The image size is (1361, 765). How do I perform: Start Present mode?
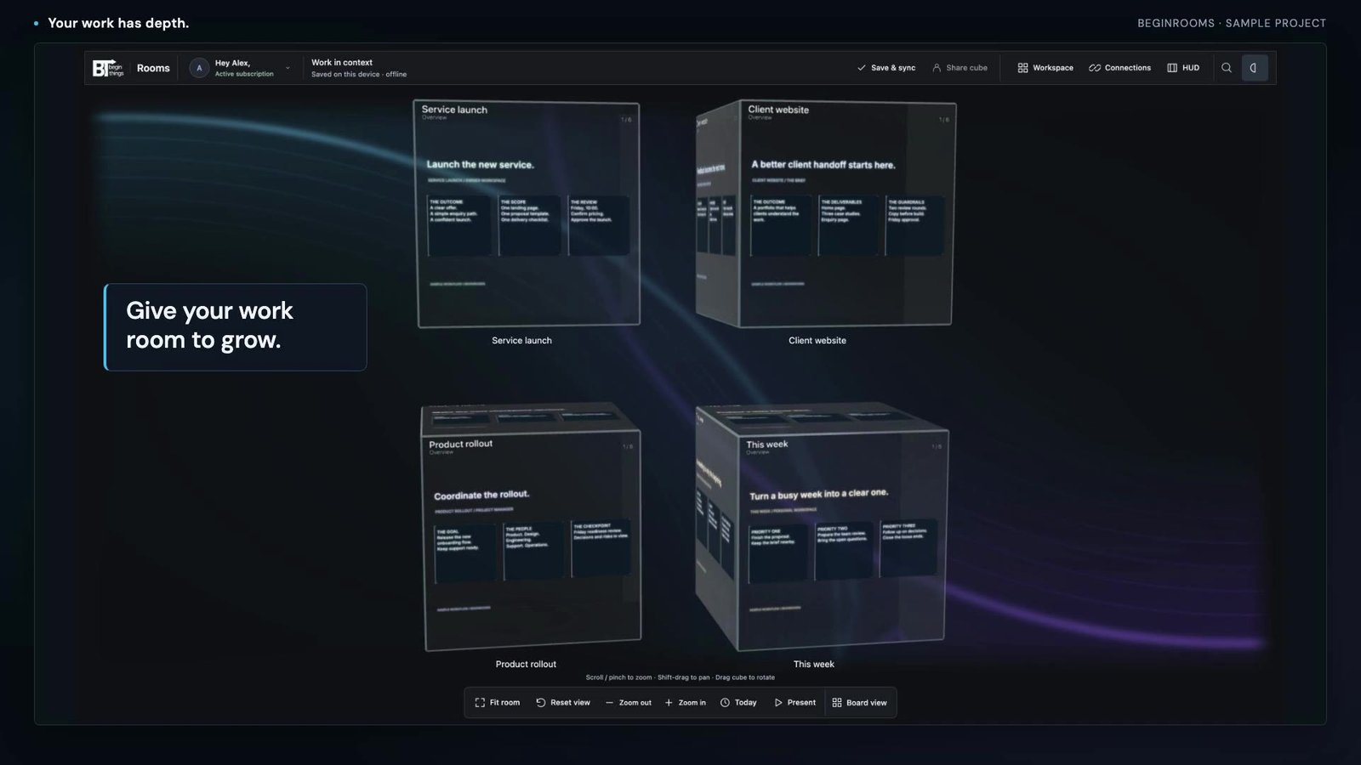794,703
